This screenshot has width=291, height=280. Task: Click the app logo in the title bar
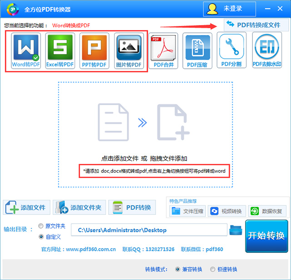click(13, 9)
